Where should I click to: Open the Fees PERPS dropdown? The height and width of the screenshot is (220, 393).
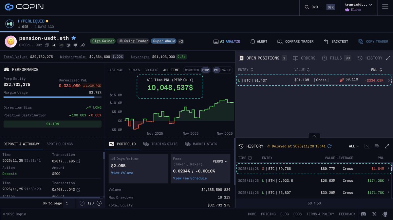tap(220, 161)
